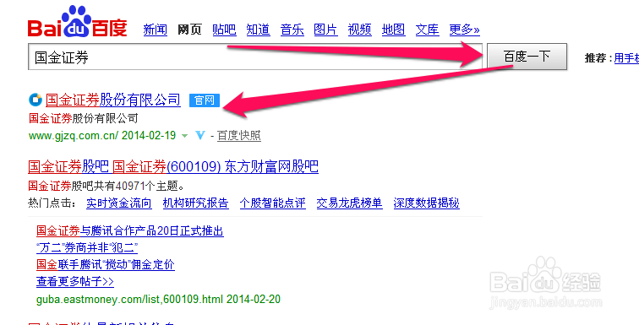The width and height of the screenshot is (639, 325).
Task: Open post 国金联手腾讯"搅动"佣金定价
Action: (x=106, y=265)
